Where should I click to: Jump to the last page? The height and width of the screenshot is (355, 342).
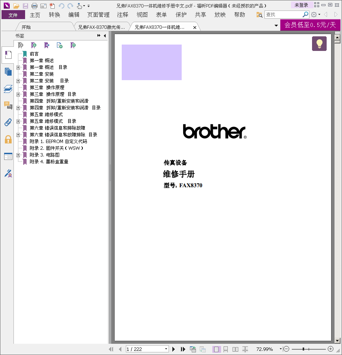[x=183, y=349]
